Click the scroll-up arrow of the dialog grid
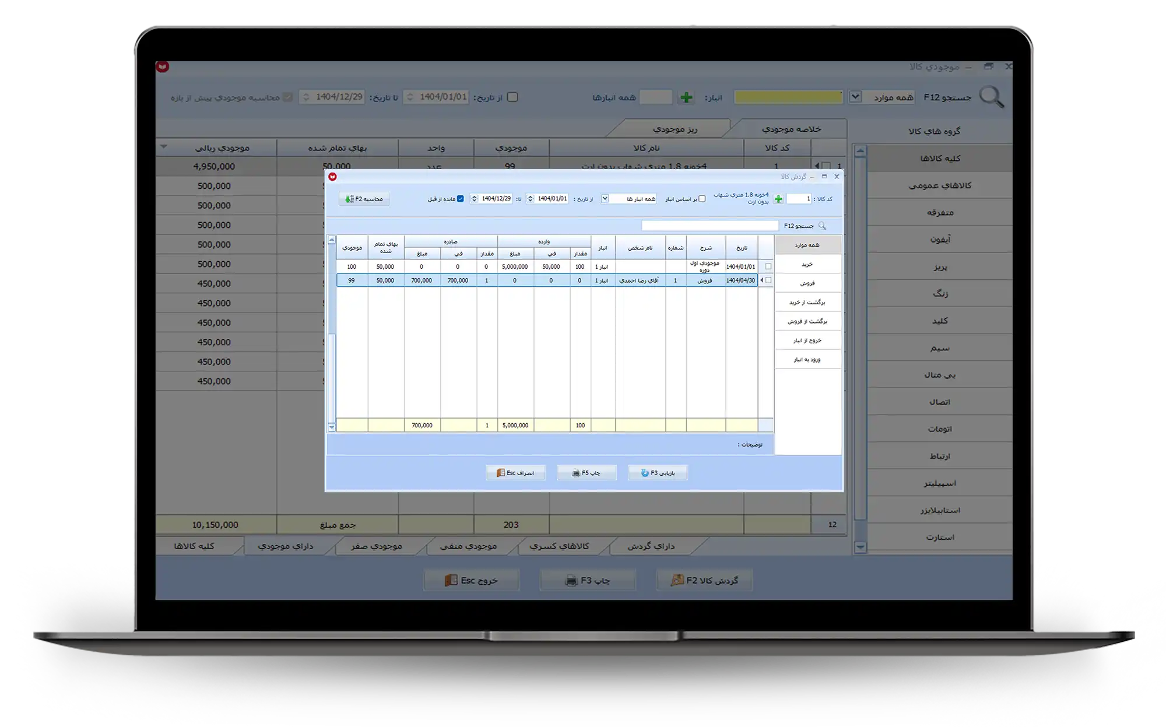 pyautogui.click(x=332, y=240)
